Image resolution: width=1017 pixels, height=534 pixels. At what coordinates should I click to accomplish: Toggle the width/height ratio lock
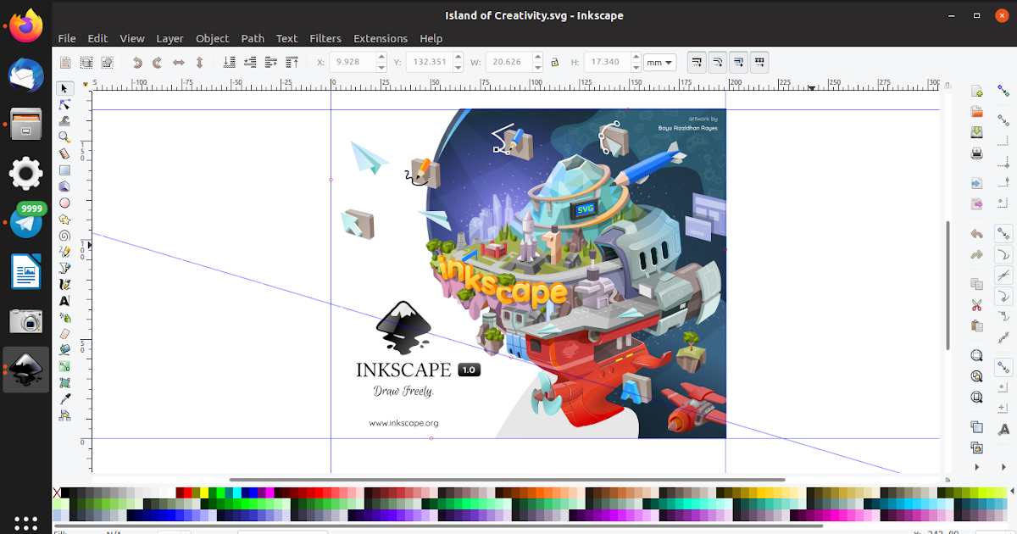(x=554, y=62)
